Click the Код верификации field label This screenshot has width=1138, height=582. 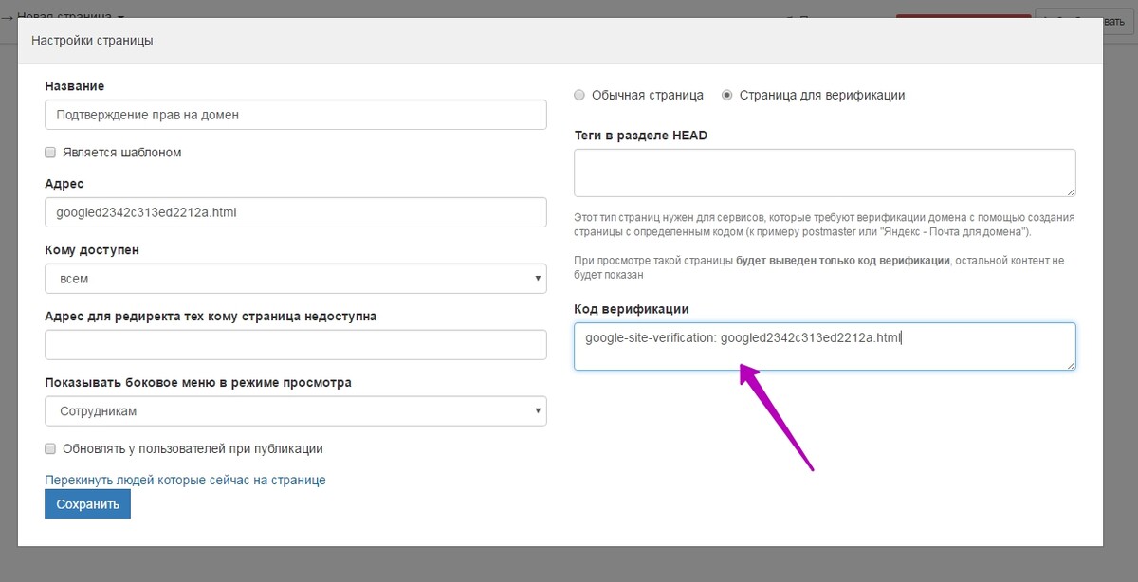632,309
